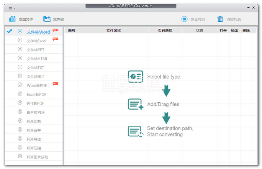Select 文件转Excel in sidebar

click(36, 41)
